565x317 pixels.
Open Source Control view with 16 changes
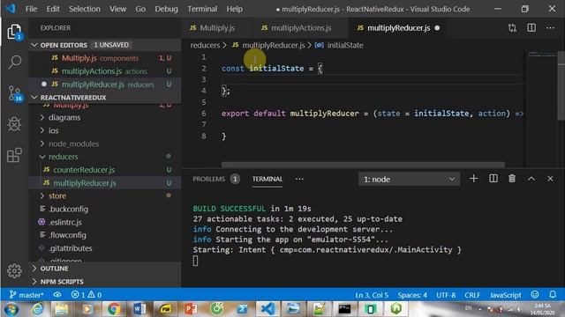(x=14, y=93)
